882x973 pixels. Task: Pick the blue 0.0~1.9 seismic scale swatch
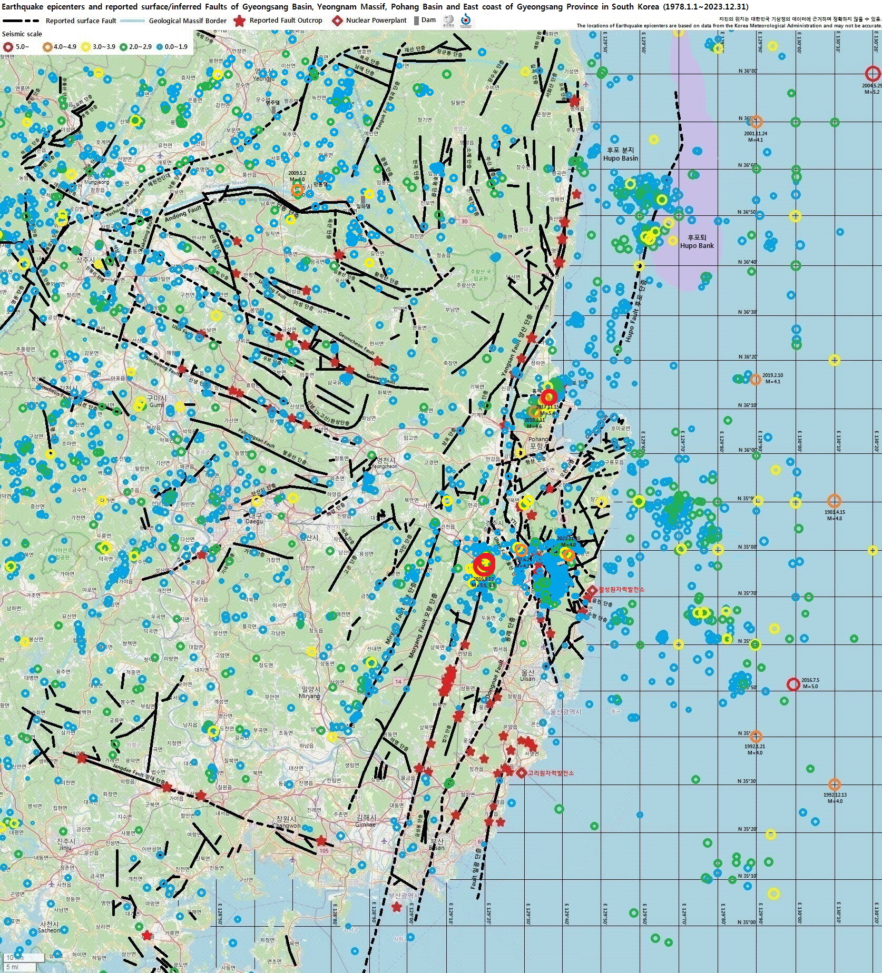point(159,47)
